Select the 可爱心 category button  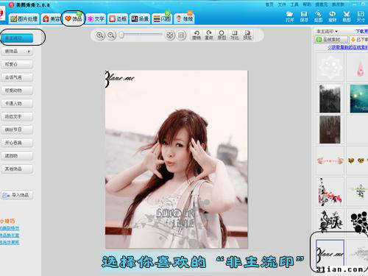tap(17, 64)
